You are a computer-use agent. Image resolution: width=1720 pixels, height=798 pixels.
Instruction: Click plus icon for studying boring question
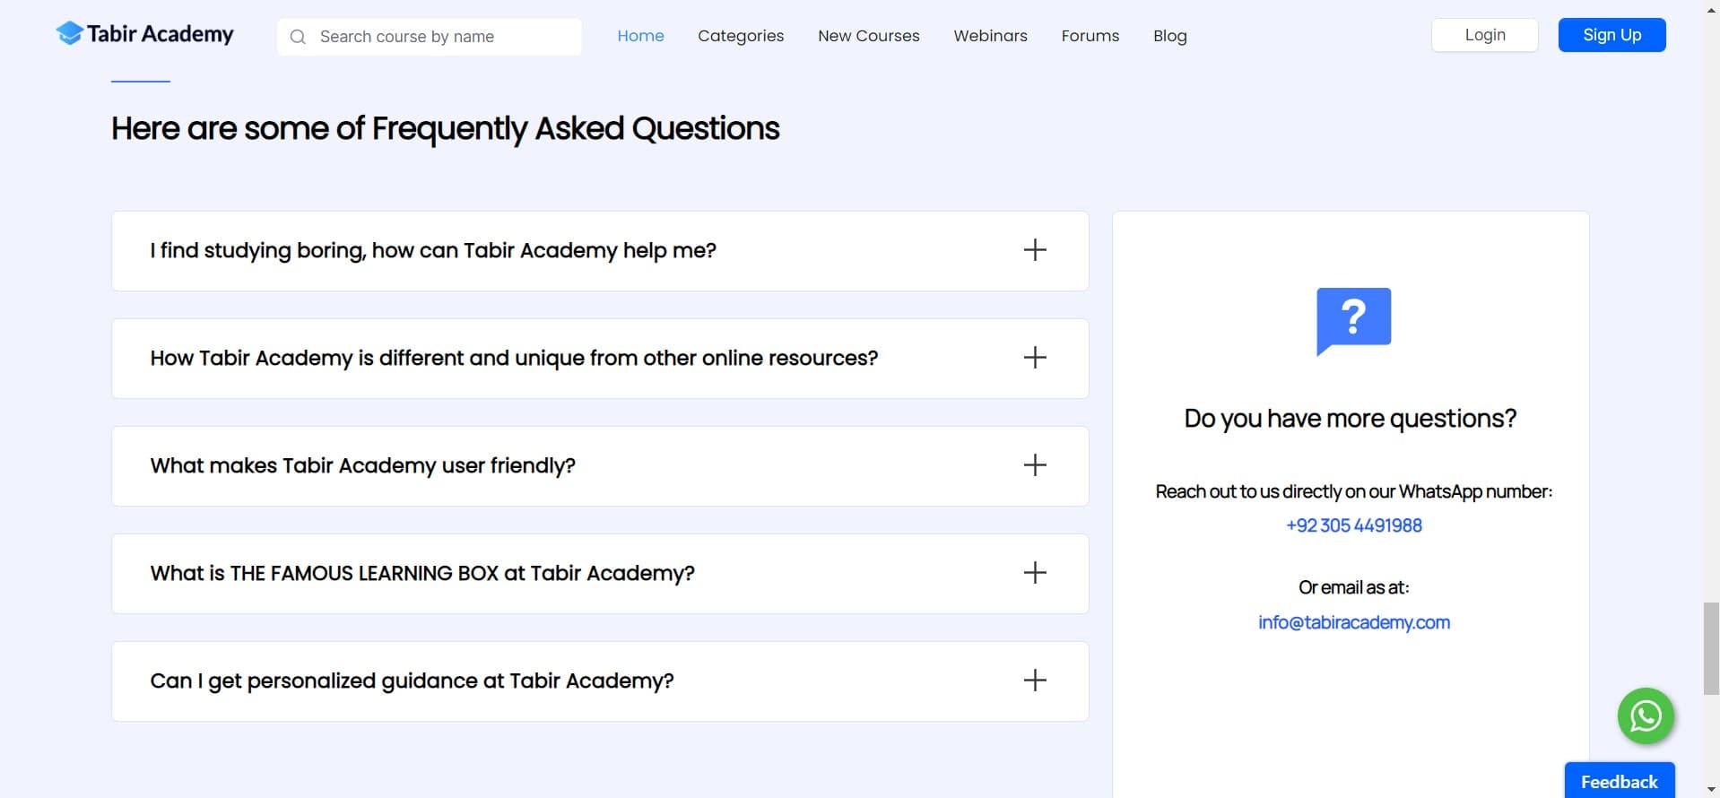[1035, 250]
